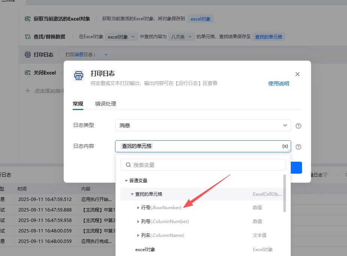
Task: Select the 查找的单元格 variable row
Action: coord(202,194)
